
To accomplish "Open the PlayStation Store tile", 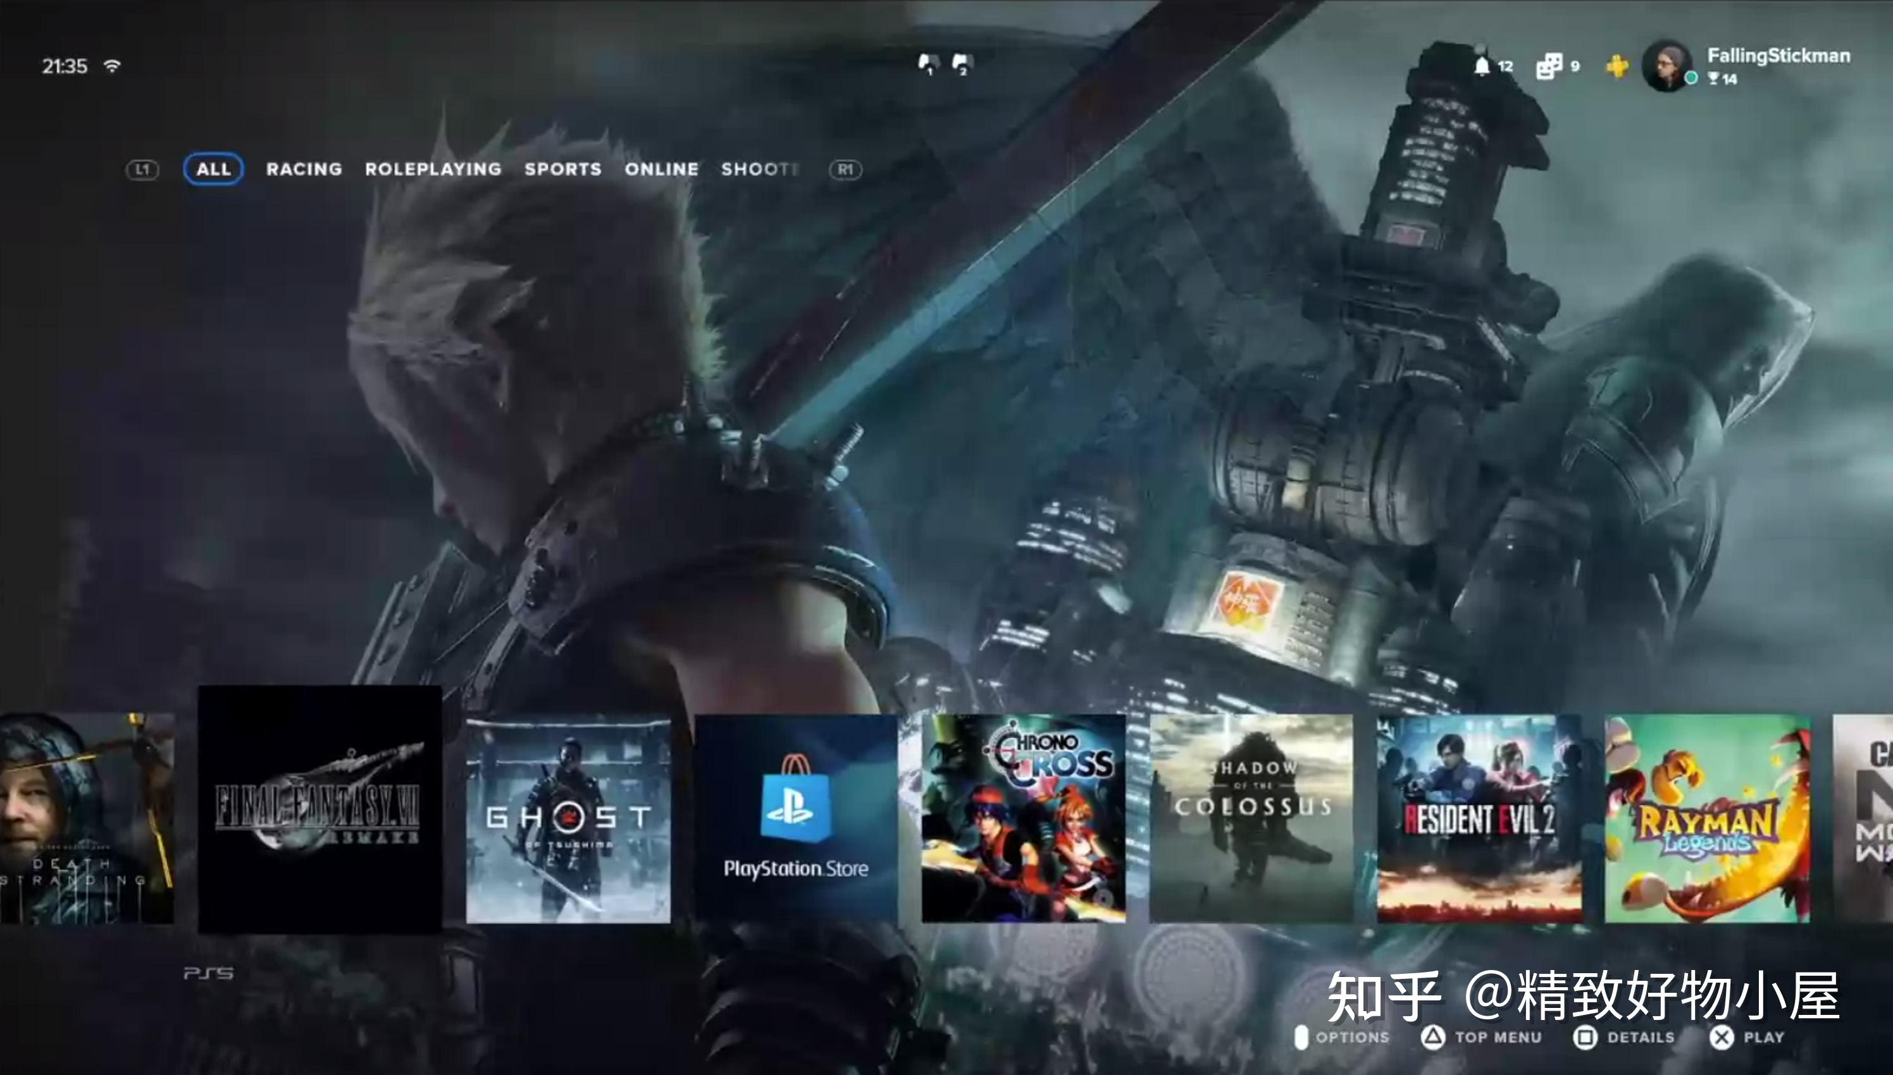I will click(795, 818).
